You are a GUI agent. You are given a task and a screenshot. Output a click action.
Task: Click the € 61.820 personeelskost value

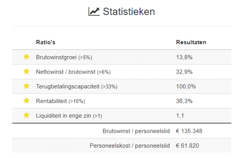pos(187,146)
